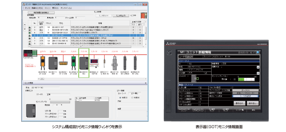Click the GOT up arrow beside the remedy text
This screenshot has height=132, width=286.
(x=258, y=67)
